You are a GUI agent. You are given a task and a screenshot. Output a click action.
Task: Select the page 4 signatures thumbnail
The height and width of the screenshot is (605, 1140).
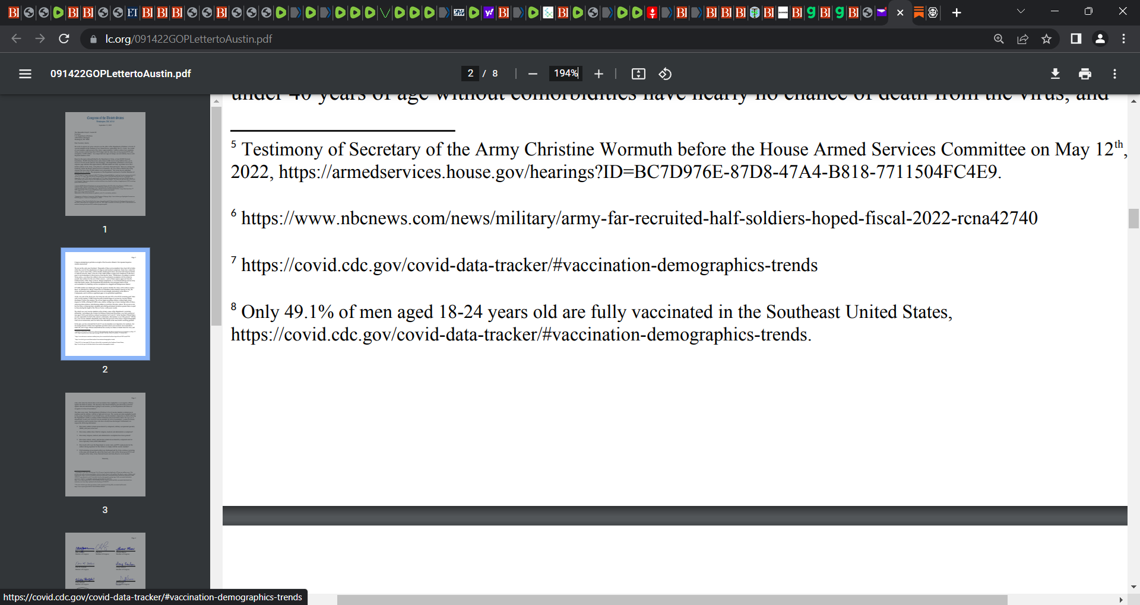click(x=105, y=561)
